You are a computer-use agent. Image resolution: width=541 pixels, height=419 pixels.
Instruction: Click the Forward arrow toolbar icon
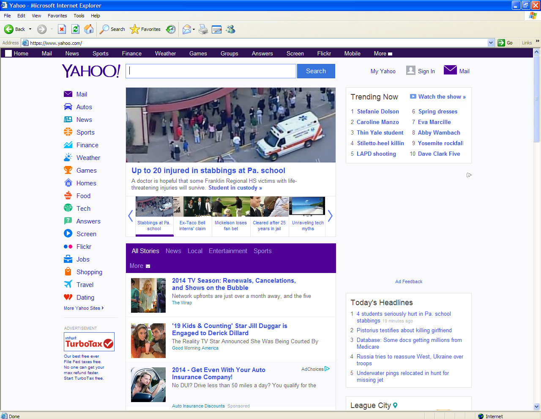point(42,29)
